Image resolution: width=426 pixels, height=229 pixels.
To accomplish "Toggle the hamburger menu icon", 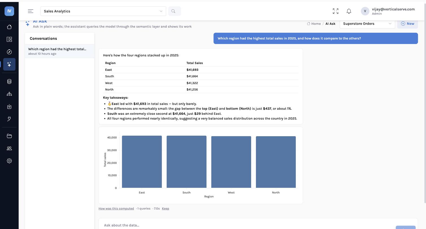I will 31,11.
